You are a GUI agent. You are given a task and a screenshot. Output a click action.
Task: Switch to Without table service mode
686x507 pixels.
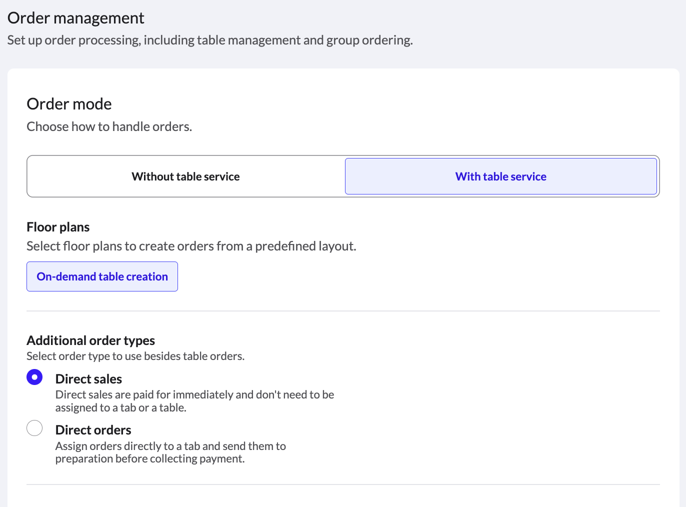coord(185,176)
